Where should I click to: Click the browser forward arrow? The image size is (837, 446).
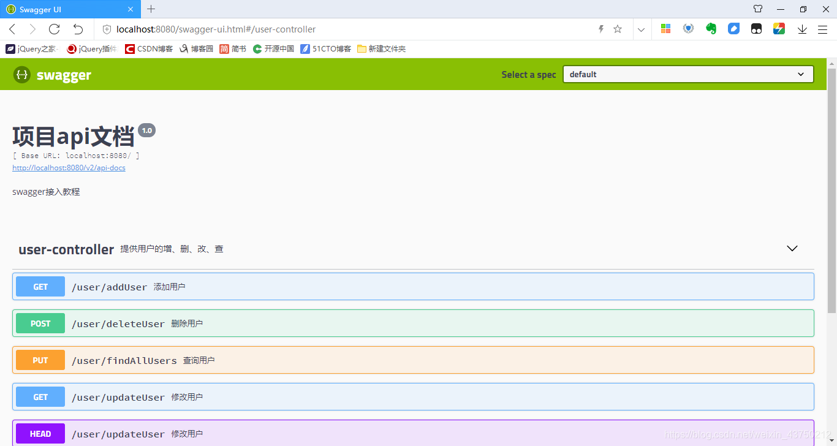point(32,29)
